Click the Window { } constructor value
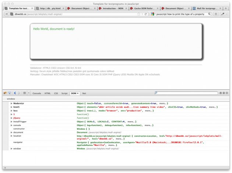The image size is (232, 173). (83, 129)
